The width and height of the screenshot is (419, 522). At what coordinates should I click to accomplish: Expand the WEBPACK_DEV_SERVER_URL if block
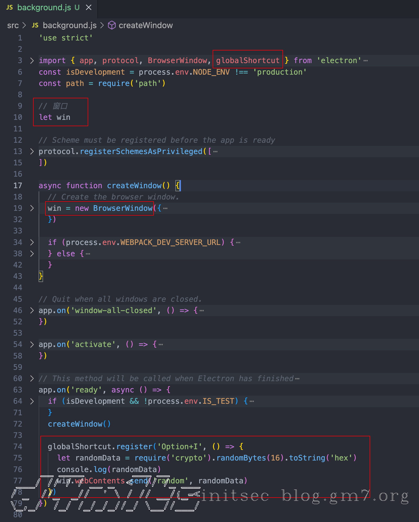point(32,242)
